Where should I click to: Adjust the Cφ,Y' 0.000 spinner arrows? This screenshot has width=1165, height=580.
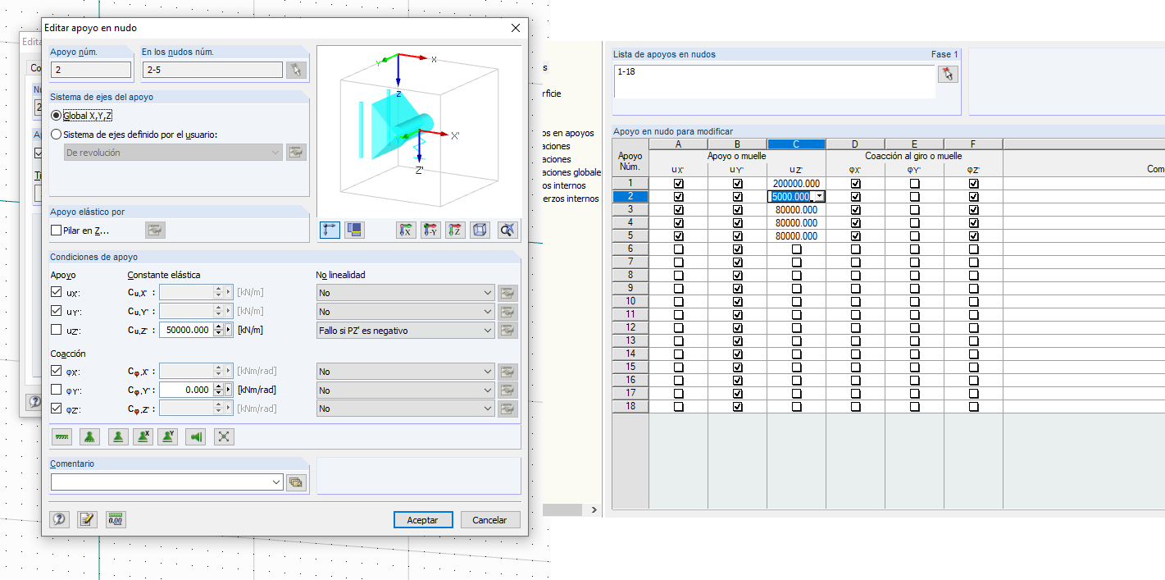(219, 390)
